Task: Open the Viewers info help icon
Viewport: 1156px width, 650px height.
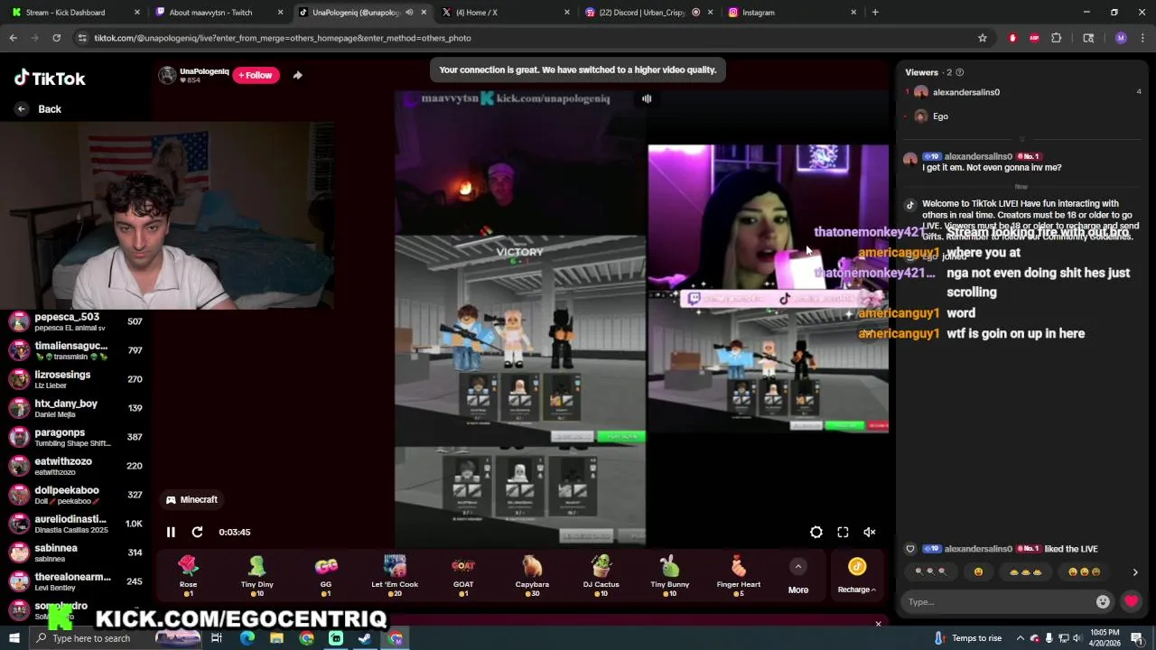Action: [x=959, y=72]
